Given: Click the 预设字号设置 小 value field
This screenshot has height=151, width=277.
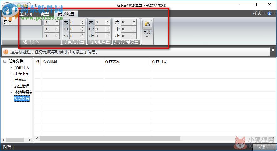Looking at the screenshot, I should pos(127,36).
